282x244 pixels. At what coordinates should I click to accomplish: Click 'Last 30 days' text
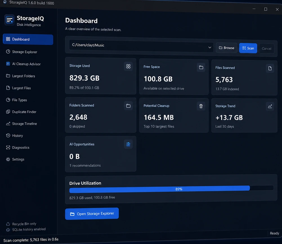[x=225, y=126]
